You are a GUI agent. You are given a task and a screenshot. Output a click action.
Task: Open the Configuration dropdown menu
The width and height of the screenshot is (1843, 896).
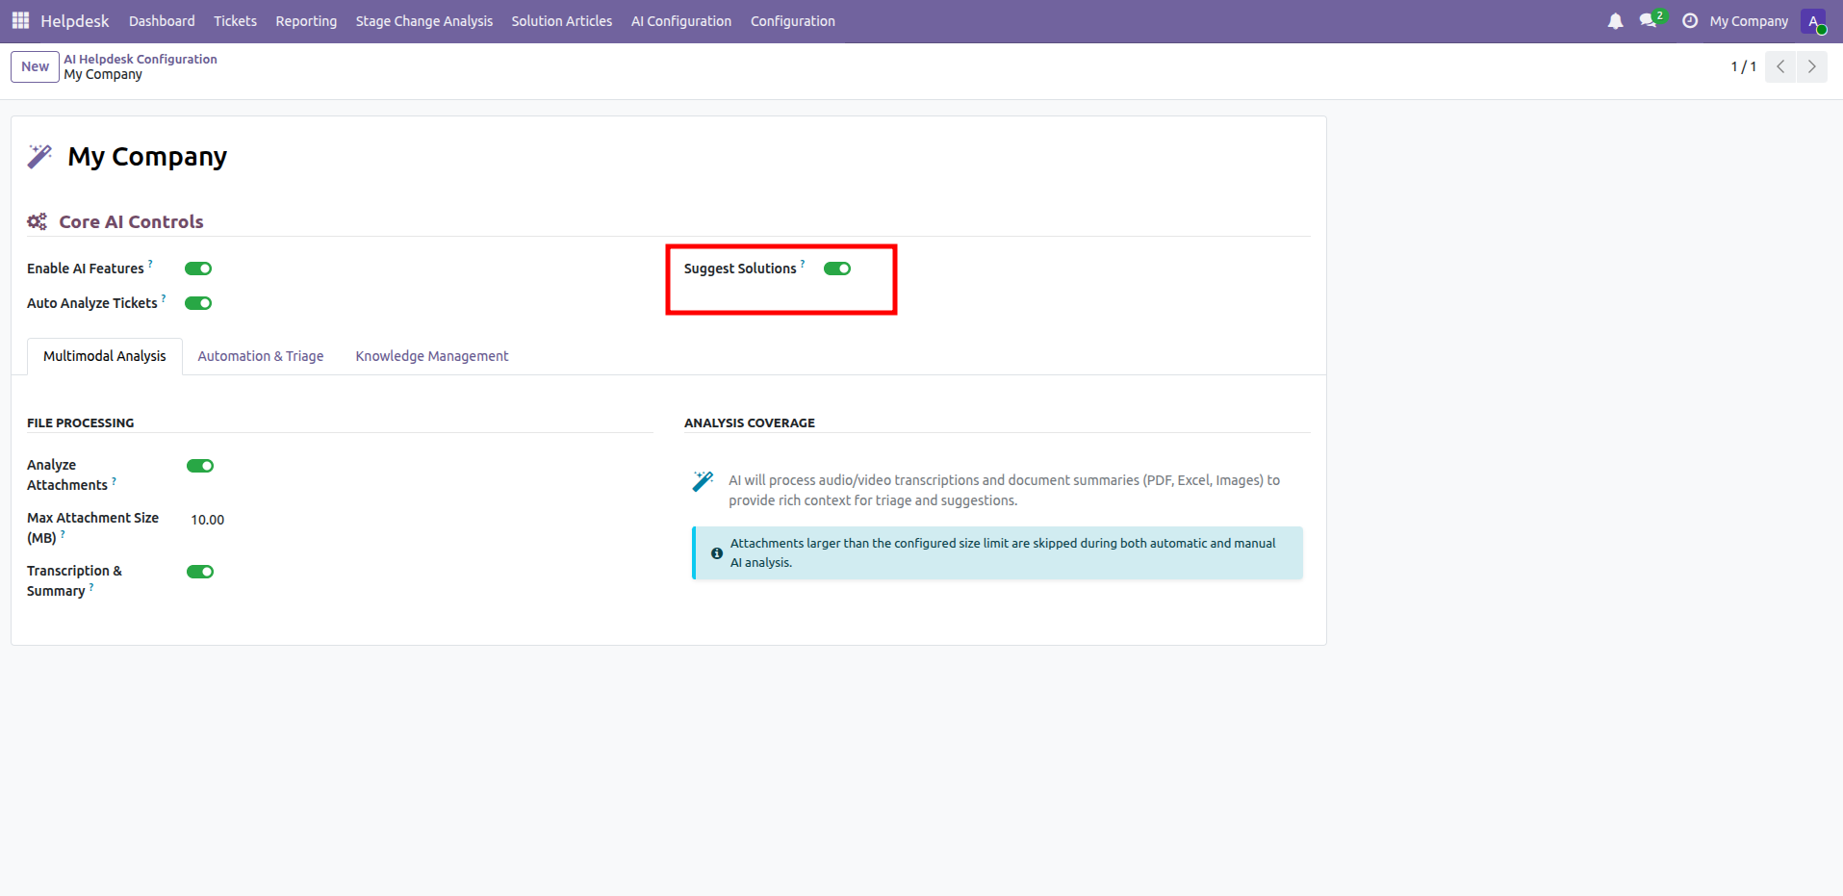click(793, 21)
